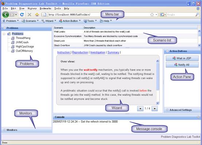Click the ThreadHang tree item icon
The width and height of the screenshot is (202, 145).
(x=13, y=38)
